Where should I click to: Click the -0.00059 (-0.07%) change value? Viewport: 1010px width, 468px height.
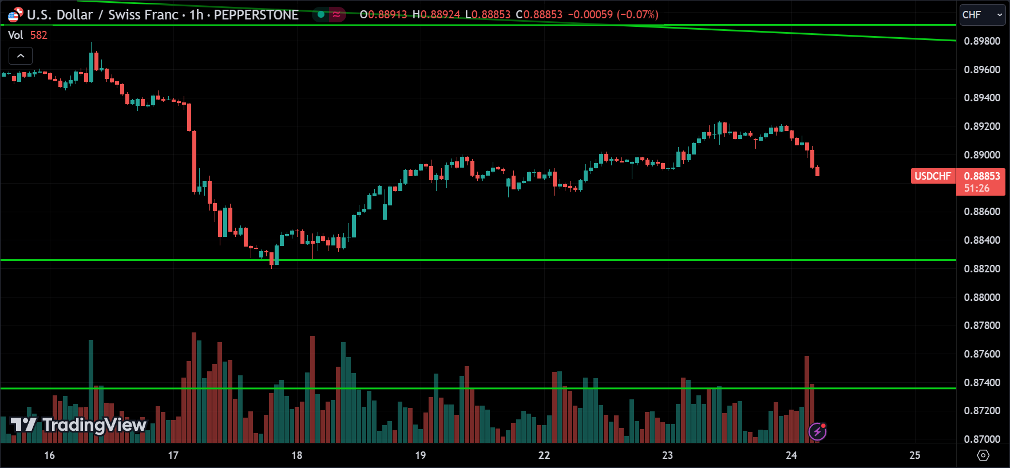click(x=613, y=15)
